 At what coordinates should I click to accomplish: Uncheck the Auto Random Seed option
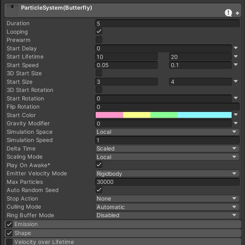(99, 190)
